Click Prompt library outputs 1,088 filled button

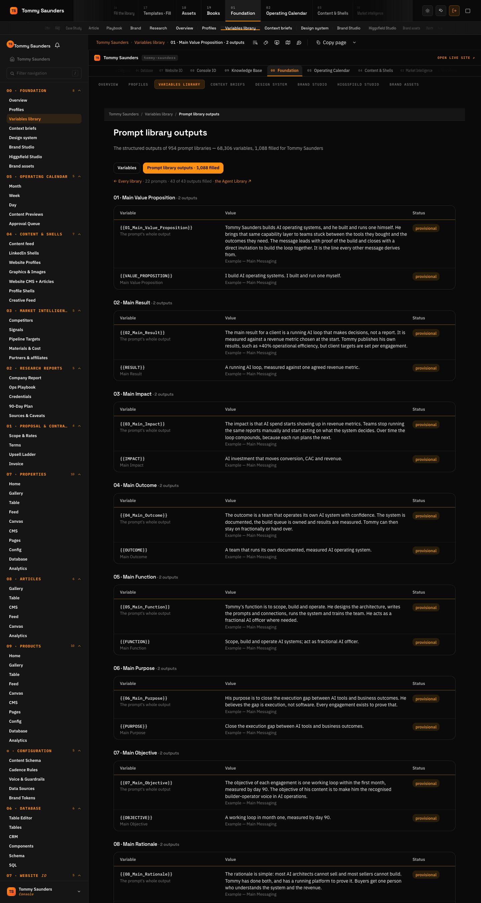[x=183, y=168]
